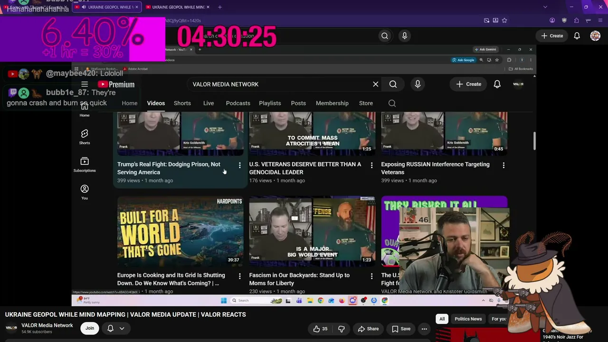Image resolution: width=608 pixels, height=342 pixels.
Task: Clear the VALOR MEDIA NETWORK search text
Action: [x=376, y=84]
